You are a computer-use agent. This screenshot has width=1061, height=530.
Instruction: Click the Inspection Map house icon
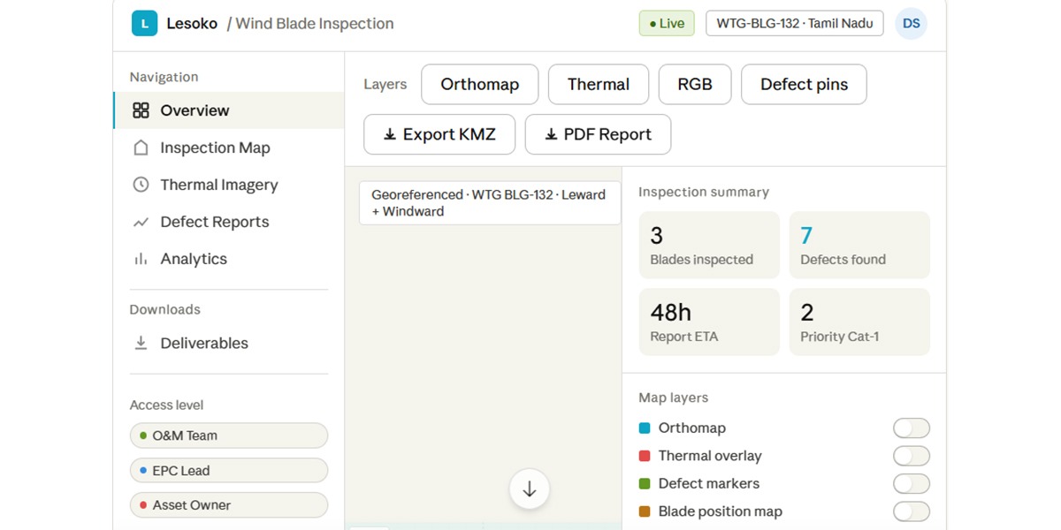pyautogui.click(x=140, y=148)
